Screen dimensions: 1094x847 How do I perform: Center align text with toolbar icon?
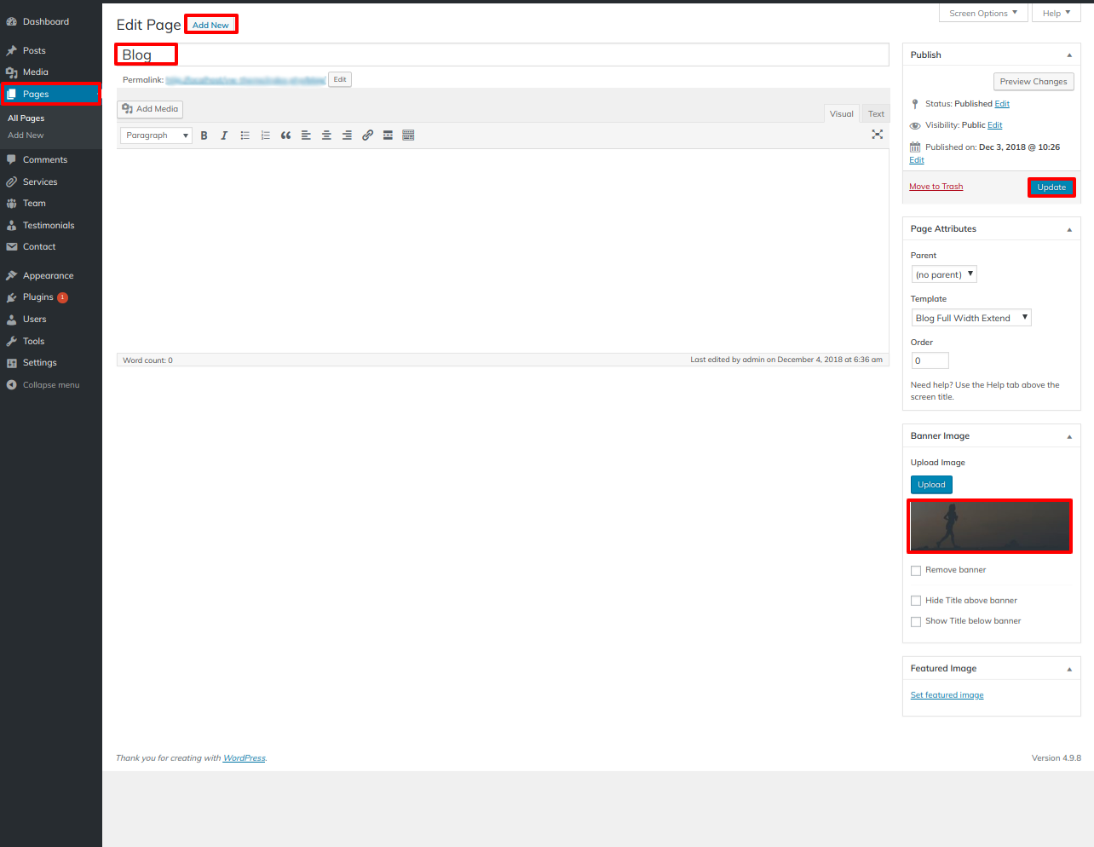click(326, 135)
